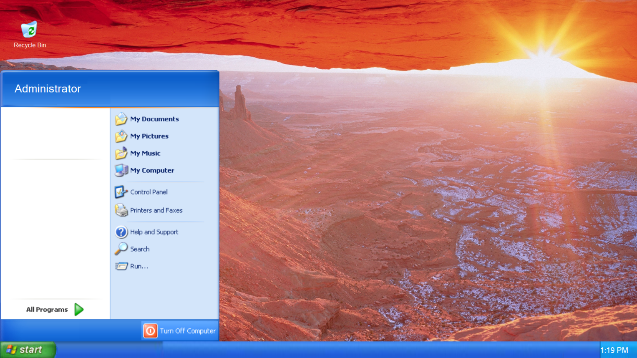Click the Administrator user name header

click(x=48, y=89)
